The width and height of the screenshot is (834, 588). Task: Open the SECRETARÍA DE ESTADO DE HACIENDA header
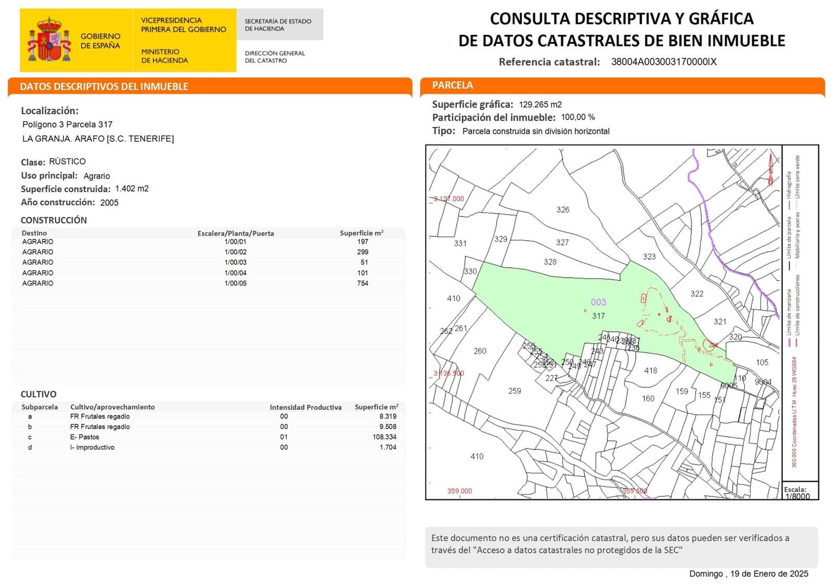coord(277,24)
